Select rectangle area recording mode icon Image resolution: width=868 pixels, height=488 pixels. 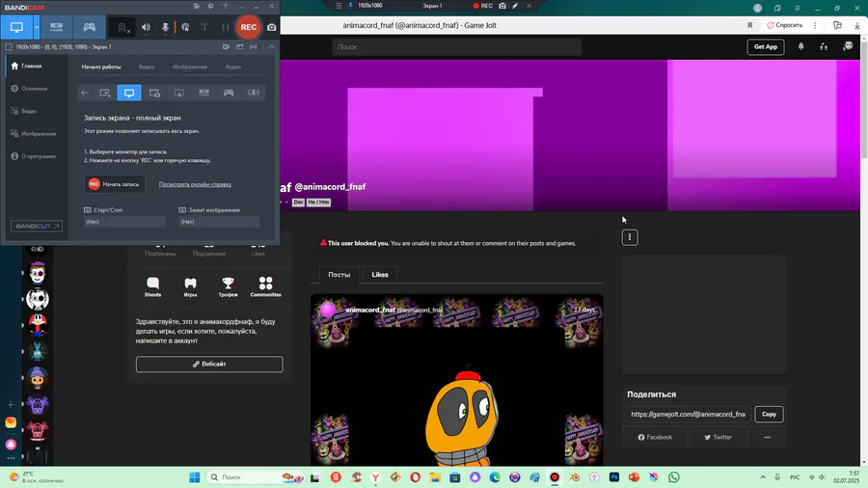click(104, 93)
